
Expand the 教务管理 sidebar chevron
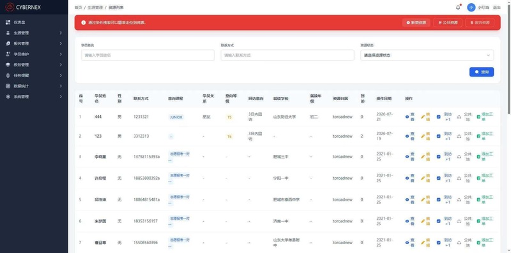[x=61, y=65]
